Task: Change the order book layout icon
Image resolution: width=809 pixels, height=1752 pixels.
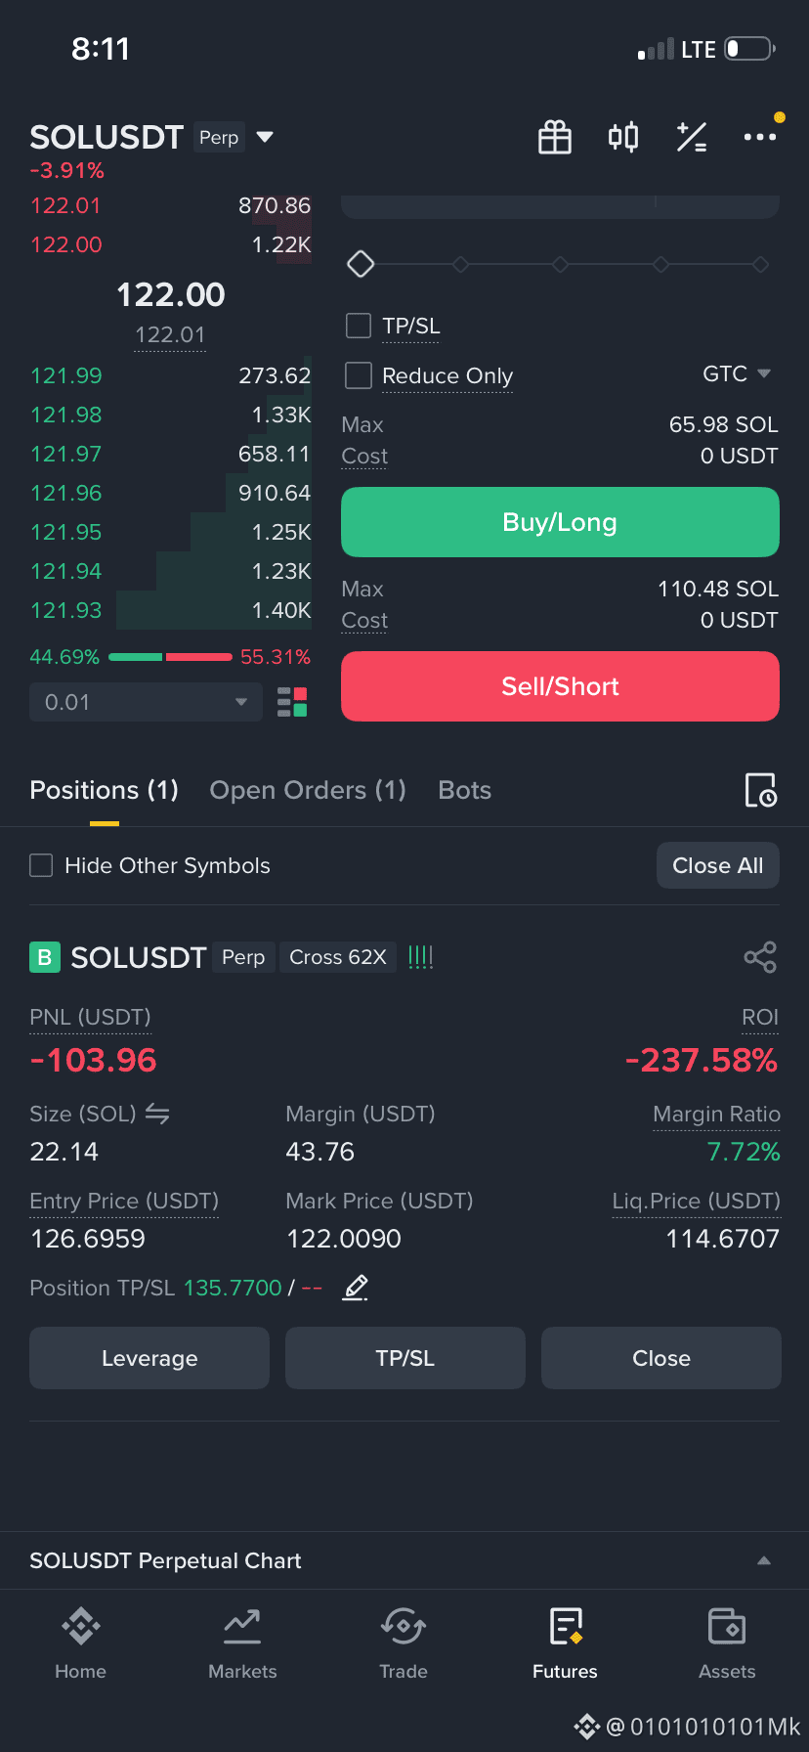Action: 292,702
